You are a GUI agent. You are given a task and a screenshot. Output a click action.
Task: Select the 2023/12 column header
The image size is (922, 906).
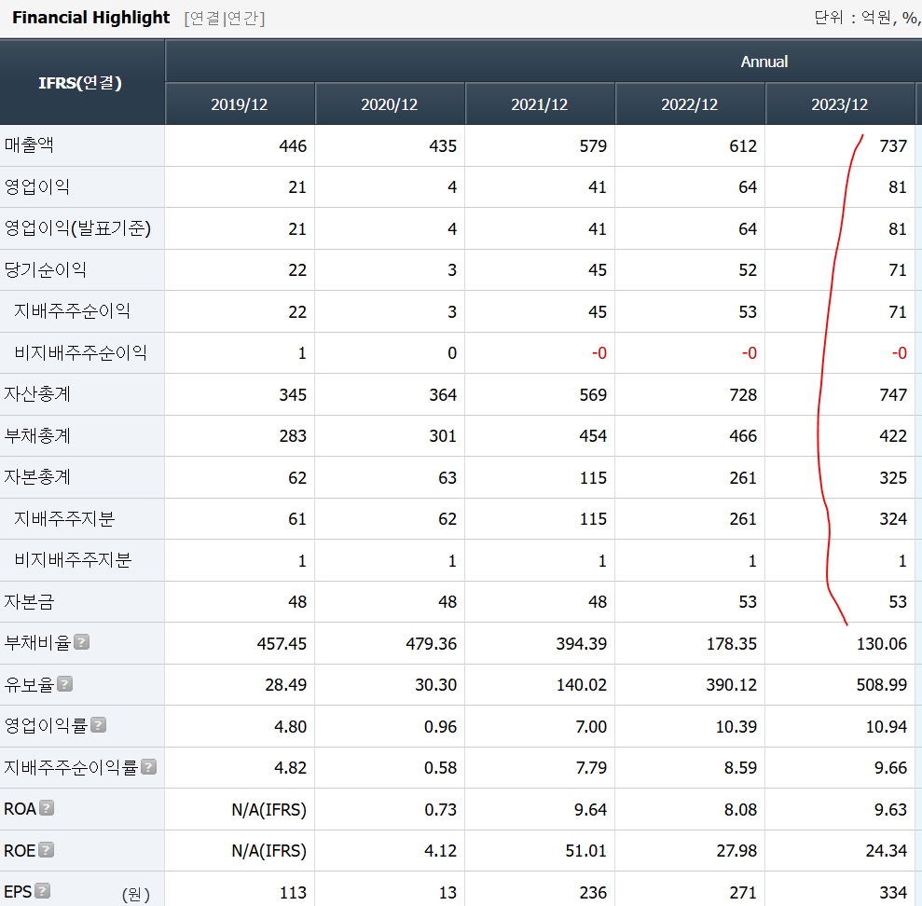840,104
